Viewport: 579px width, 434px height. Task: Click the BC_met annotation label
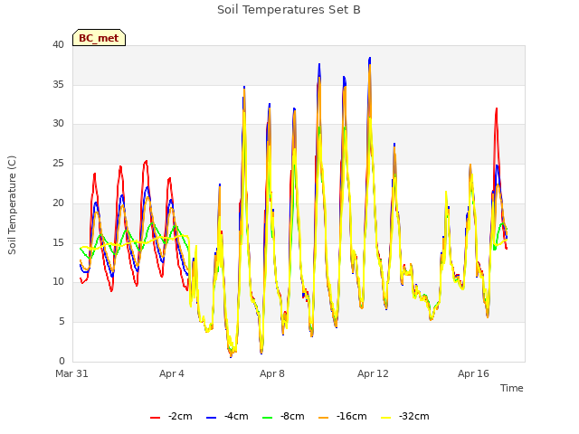tap(99, 38)
